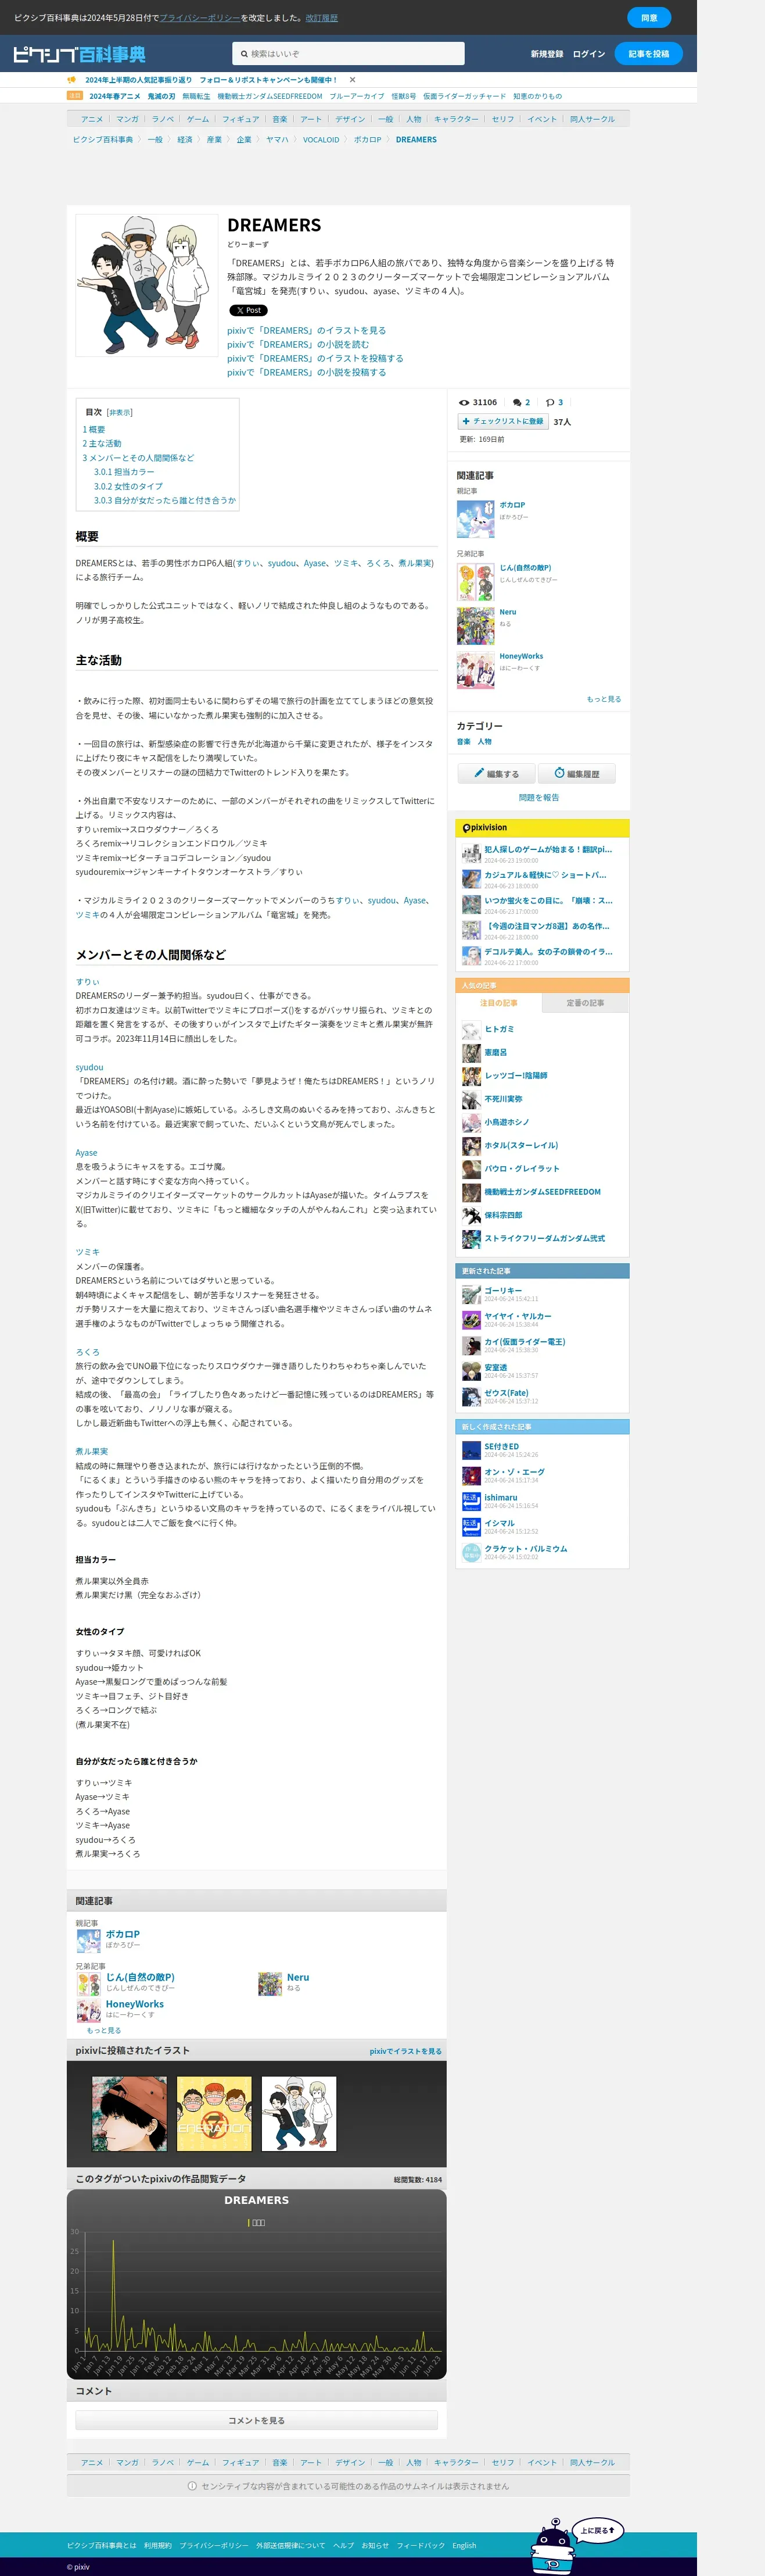Image resolution: width=765 pixels, height=2576 pixels.
Task: Open アニメ in top category menu
Action: tap(92, 119)
